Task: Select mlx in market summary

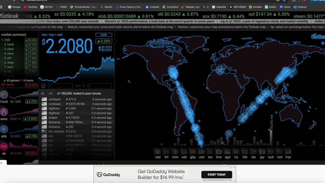Action: (x=19, y=40)
